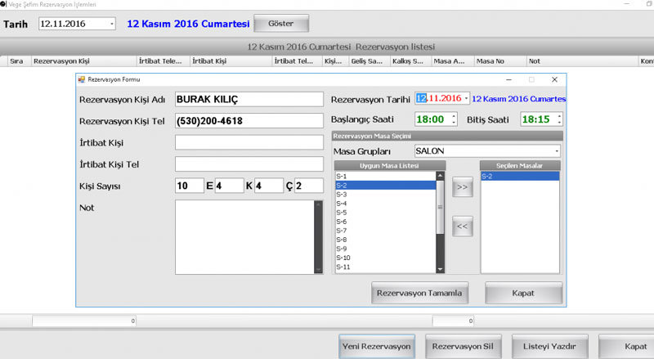This screenshot has height=359, width=654.
Task: Decrease Bitiş Saati with the down spinner
Action: pyautogui.click(x=559, y=123)
